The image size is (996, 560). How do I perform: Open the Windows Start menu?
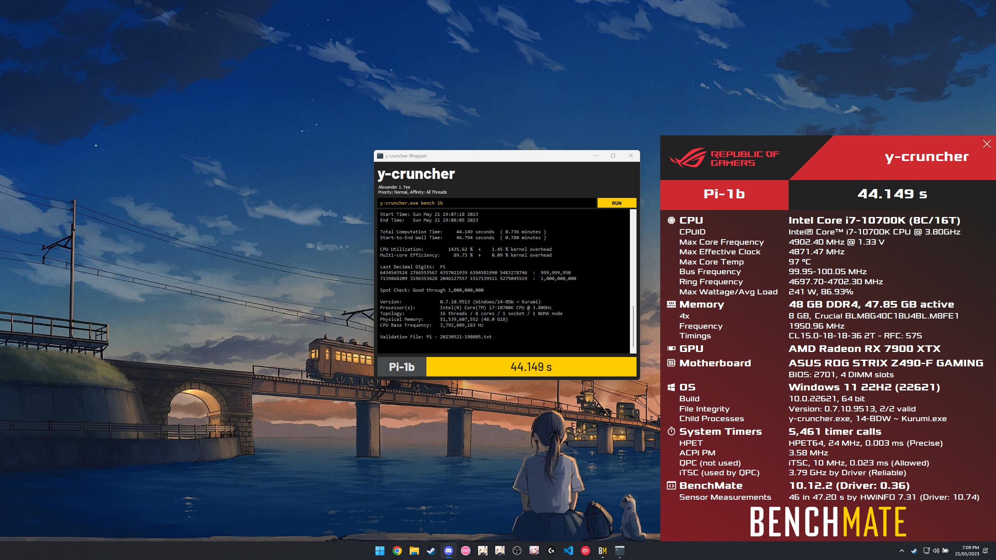click(380, 551)
